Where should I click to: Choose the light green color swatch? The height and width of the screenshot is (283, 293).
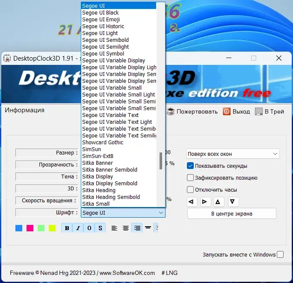pos(41,228)
